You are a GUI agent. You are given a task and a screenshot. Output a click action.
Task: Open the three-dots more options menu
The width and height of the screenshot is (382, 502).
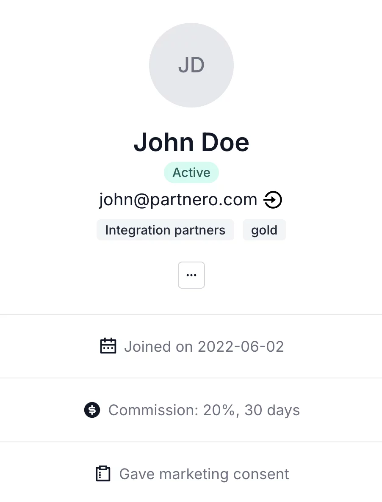191,275
